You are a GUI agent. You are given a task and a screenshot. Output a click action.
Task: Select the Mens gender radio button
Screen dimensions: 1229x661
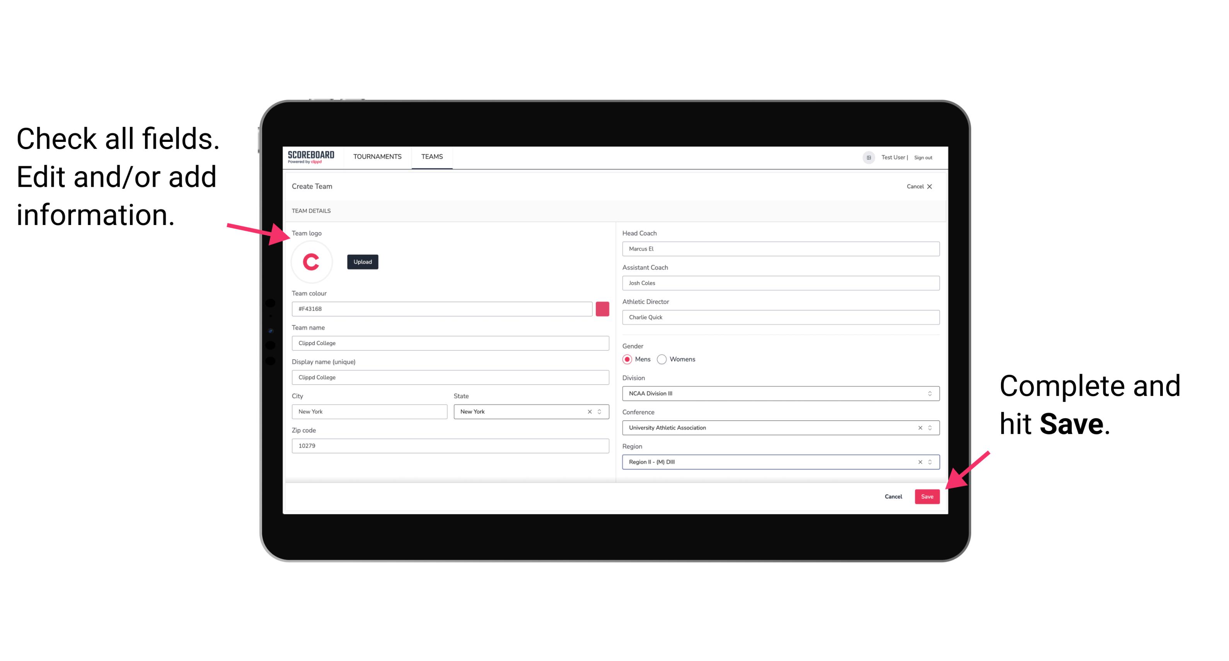click(x=627, y=358)
